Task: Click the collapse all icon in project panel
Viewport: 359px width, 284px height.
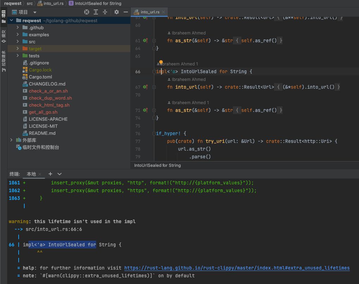Action: click(x=105, y=12)
